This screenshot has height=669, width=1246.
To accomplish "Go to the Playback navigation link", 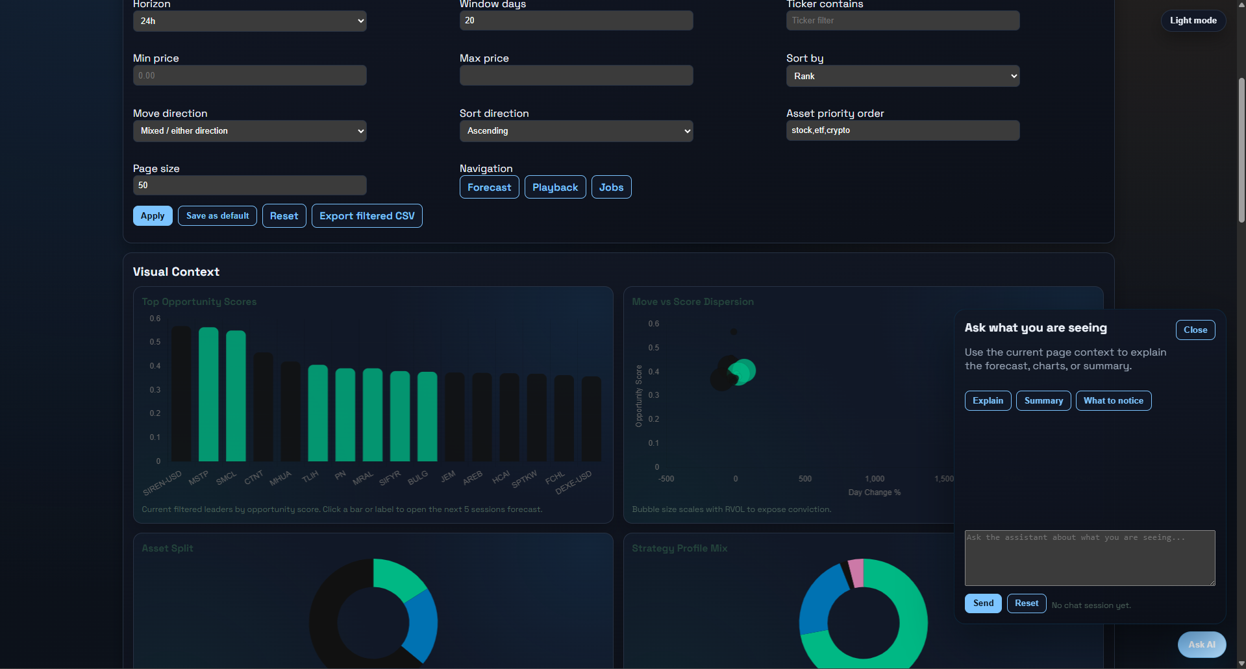I will coord(555,188).
